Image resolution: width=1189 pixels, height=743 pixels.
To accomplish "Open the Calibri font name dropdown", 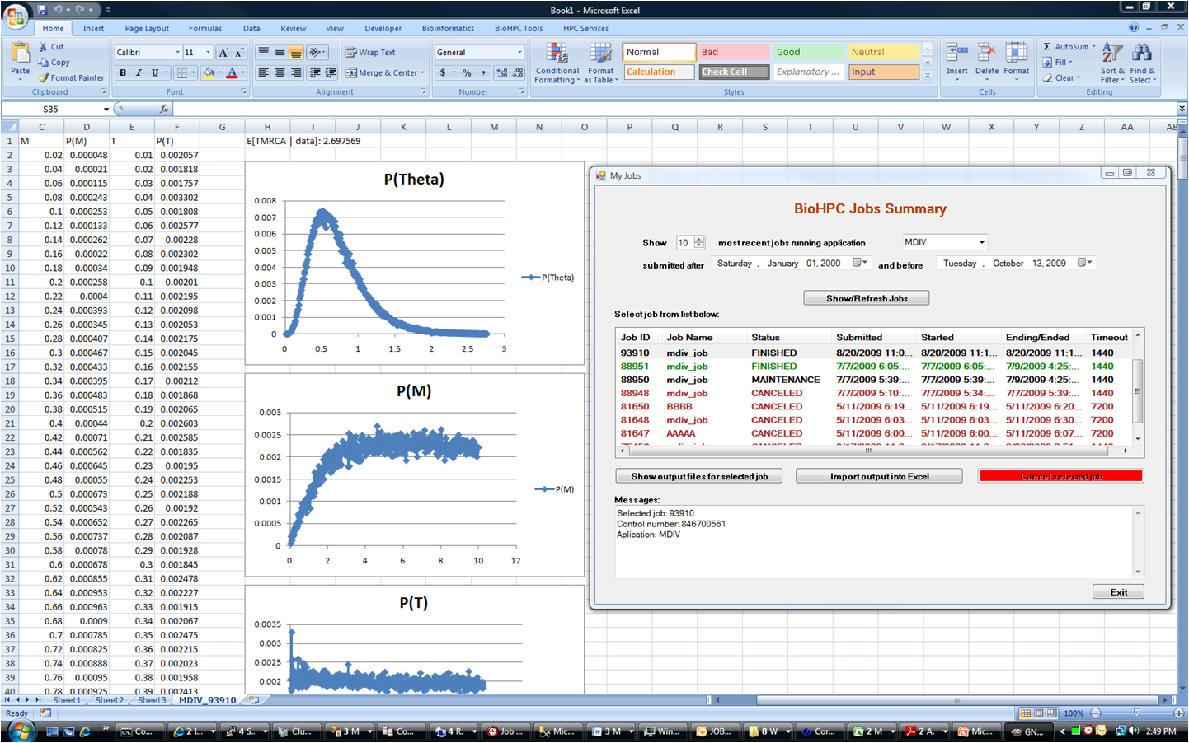I will [176, 52].
